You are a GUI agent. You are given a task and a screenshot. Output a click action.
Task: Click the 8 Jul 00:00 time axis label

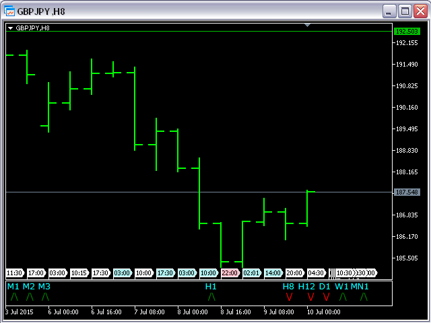(x=193, y=312)
